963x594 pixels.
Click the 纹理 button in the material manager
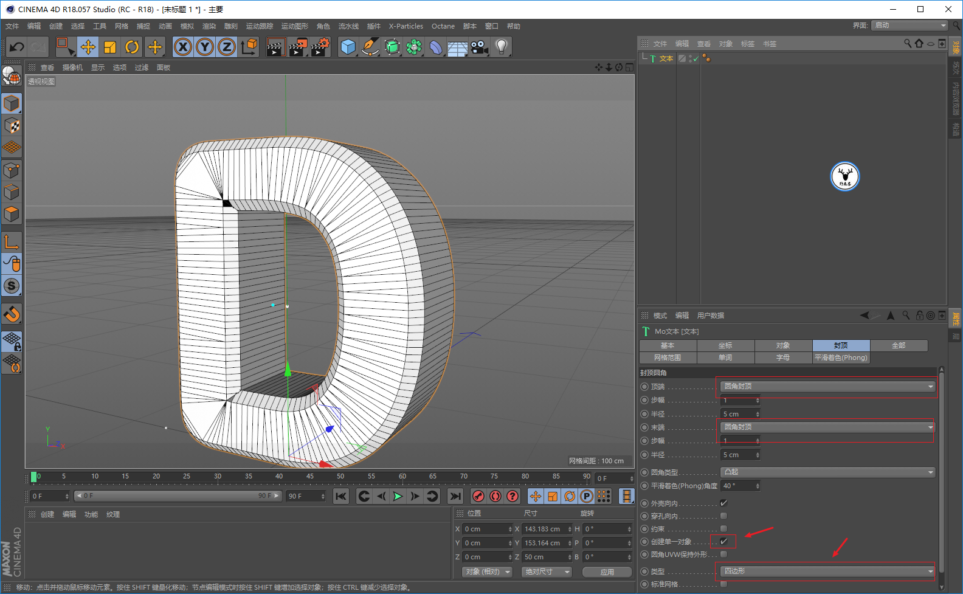(113, 514)
